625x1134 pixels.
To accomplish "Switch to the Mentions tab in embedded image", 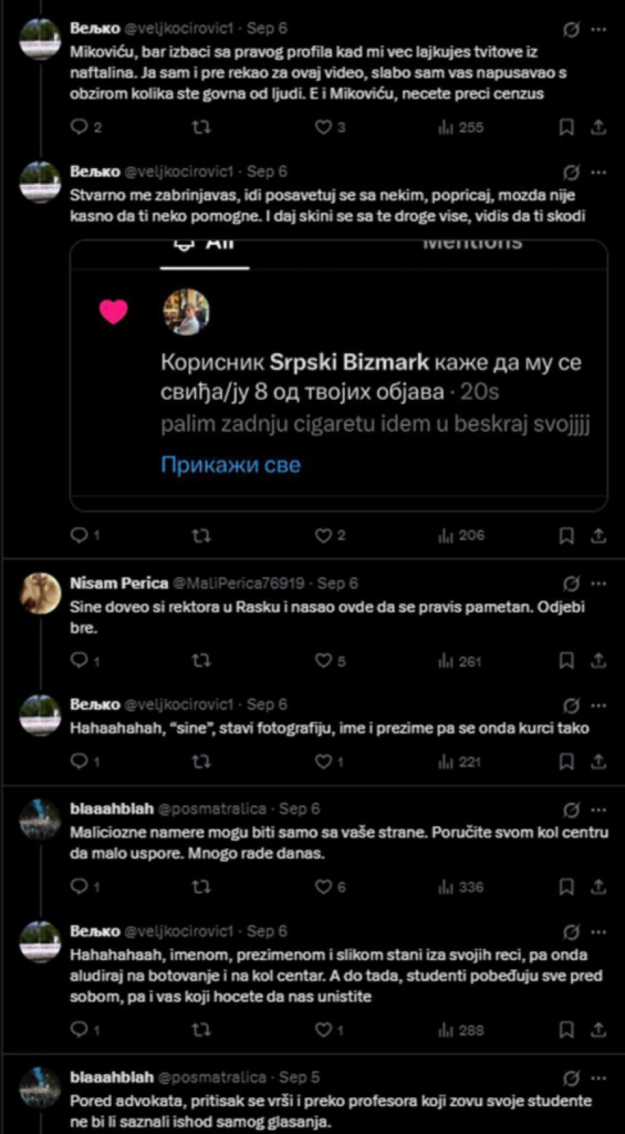I will pyautogui.click(x=472, y=245).
